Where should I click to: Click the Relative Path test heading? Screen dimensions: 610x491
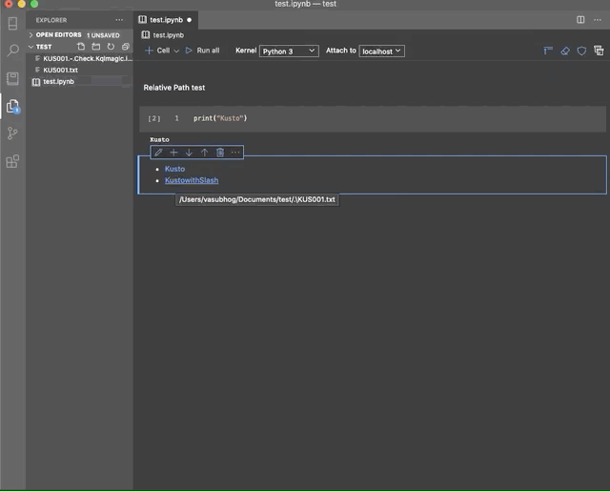pyautogui.click(x=173, y=88)
